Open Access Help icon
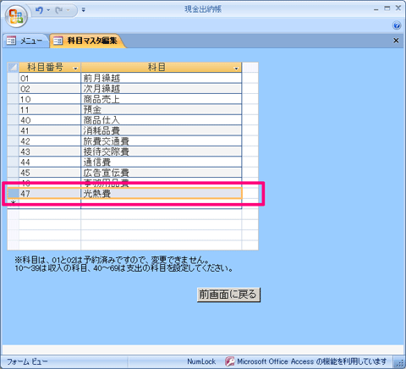 click(397, 25)
